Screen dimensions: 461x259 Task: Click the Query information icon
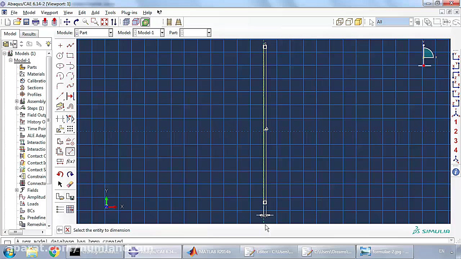tap(456, 172)
